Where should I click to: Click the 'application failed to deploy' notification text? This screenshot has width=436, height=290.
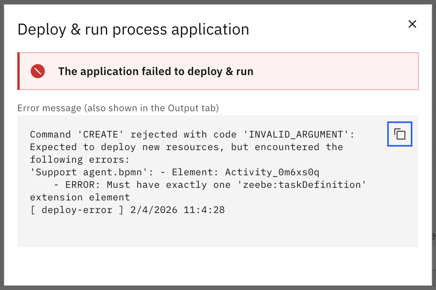click(x=155, y=72)
